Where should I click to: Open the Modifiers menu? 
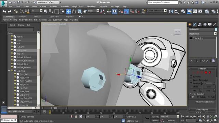pyautogui.click(x=53, y=6)
